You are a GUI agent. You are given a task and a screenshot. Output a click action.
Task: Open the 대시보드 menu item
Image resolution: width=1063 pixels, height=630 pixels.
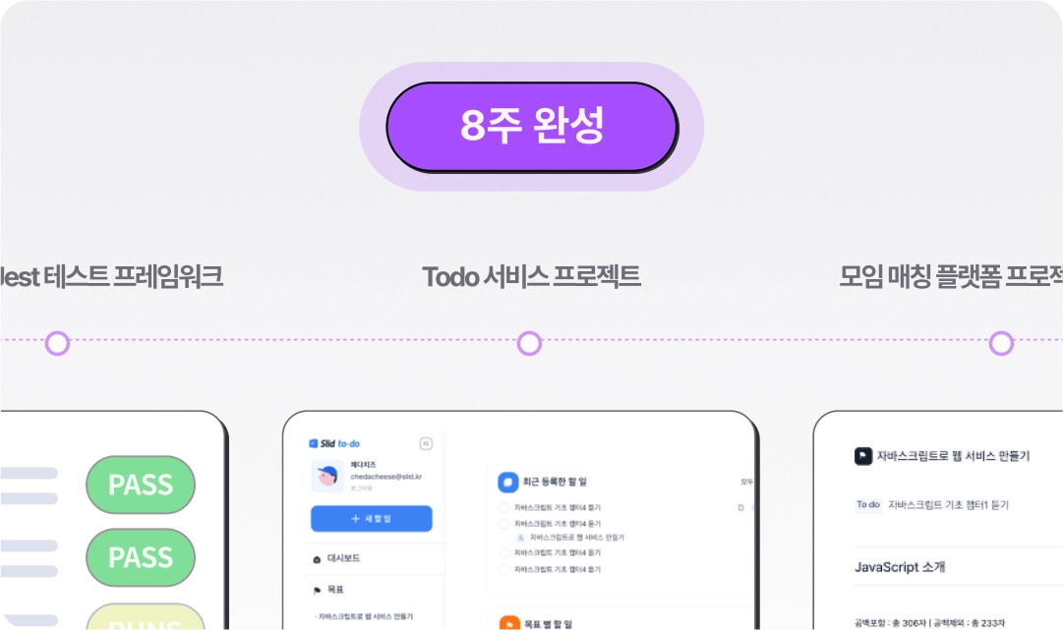point(337,558)
